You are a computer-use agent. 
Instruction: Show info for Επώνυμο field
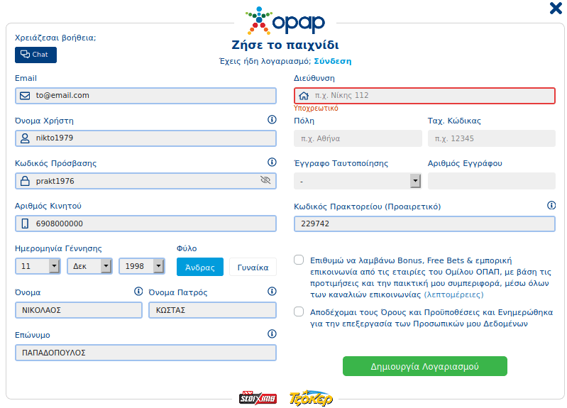tap(272, 334)
